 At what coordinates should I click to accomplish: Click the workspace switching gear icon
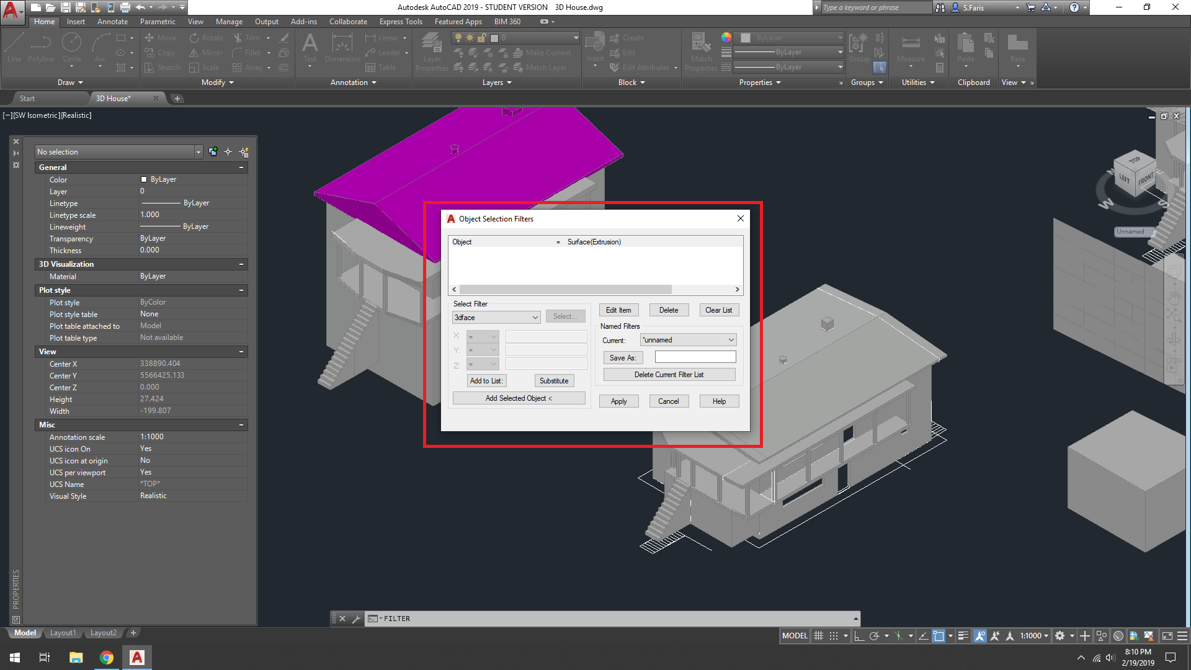tap(1060, 636)
